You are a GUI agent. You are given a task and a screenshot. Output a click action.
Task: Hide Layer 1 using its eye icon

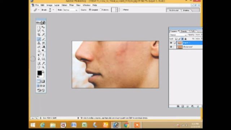[171, 43]
